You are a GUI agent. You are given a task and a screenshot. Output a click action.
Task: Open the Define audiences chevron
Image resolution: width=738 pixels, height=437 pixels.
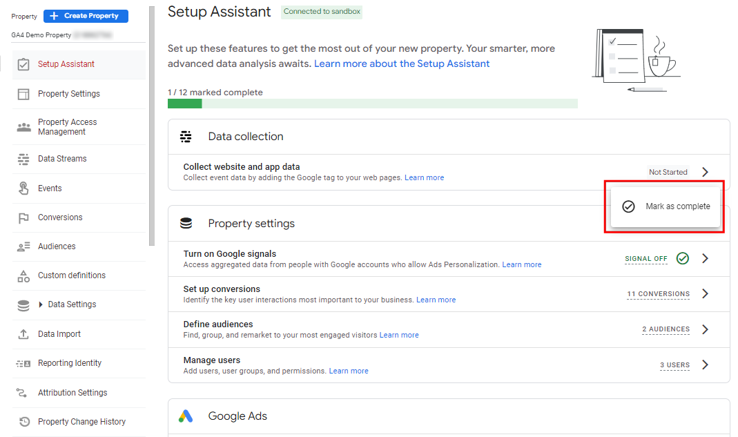[x=705, y=329]
